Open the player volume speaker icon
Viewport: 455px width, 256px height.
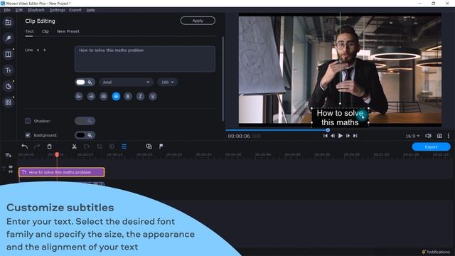tap(428, 136)
